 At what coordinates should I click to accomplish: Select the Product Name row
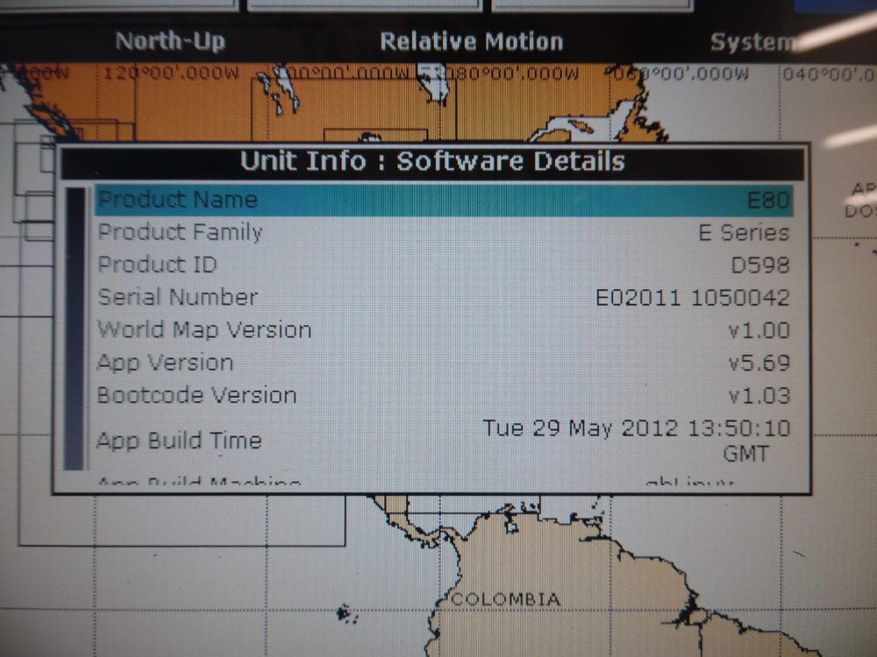pos(444,200)
